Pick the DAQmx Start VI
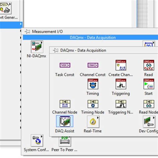Image resolution: width=158 pixels, height=158 pixels. pyautogui.click(x=149, y=84)
